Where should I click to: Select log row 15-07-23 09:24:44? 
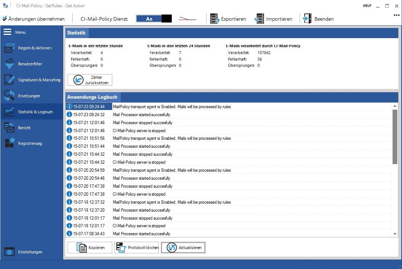(228, 107)
